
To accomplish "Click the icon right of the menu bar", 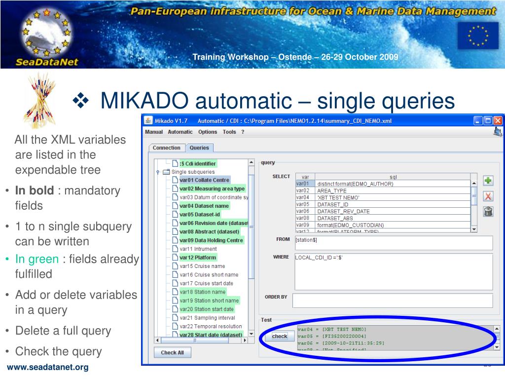I will click(x=497, y=131).
